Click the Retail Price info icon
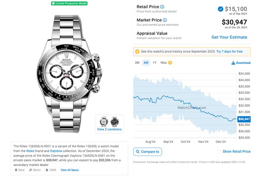The width and height of the screenshot is (267, 176). click(x=162, y=7)
